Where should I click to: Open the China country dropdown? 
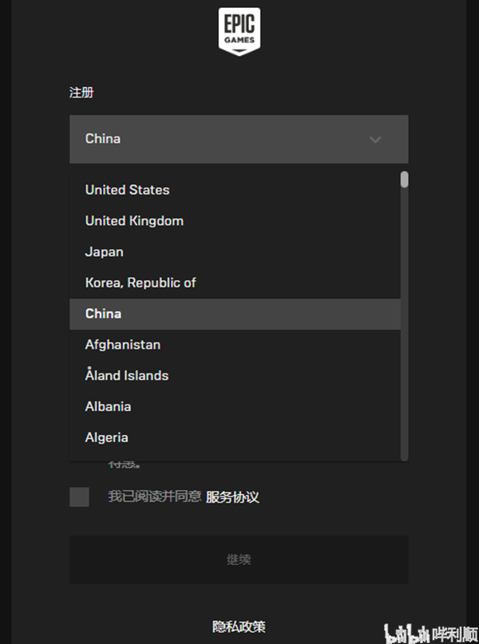tap(239, 139)
